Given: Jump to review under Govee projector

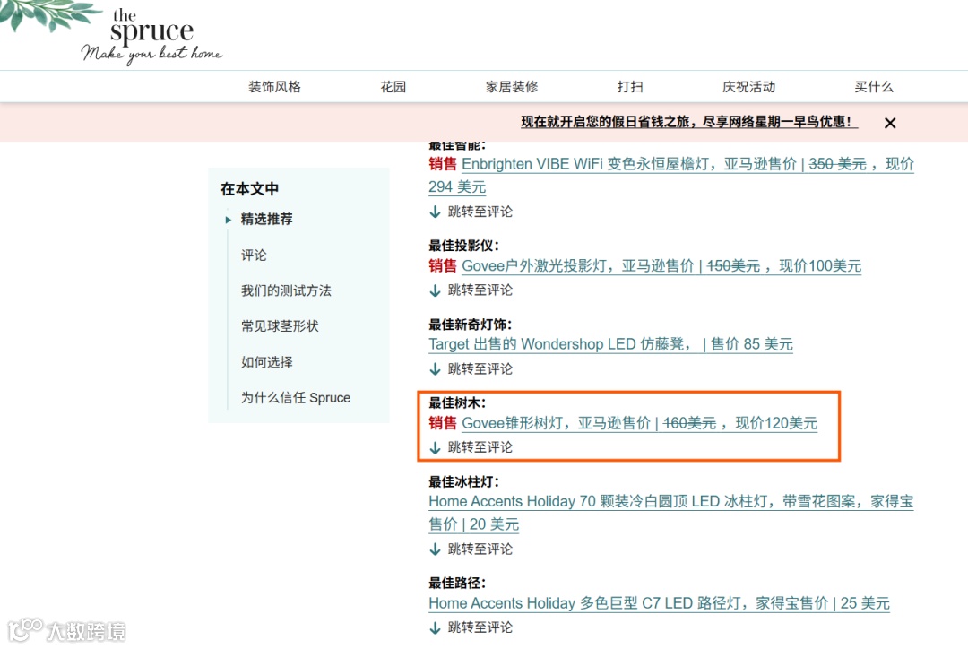Looking at the screenshot, I should click(x=480, y=290).
